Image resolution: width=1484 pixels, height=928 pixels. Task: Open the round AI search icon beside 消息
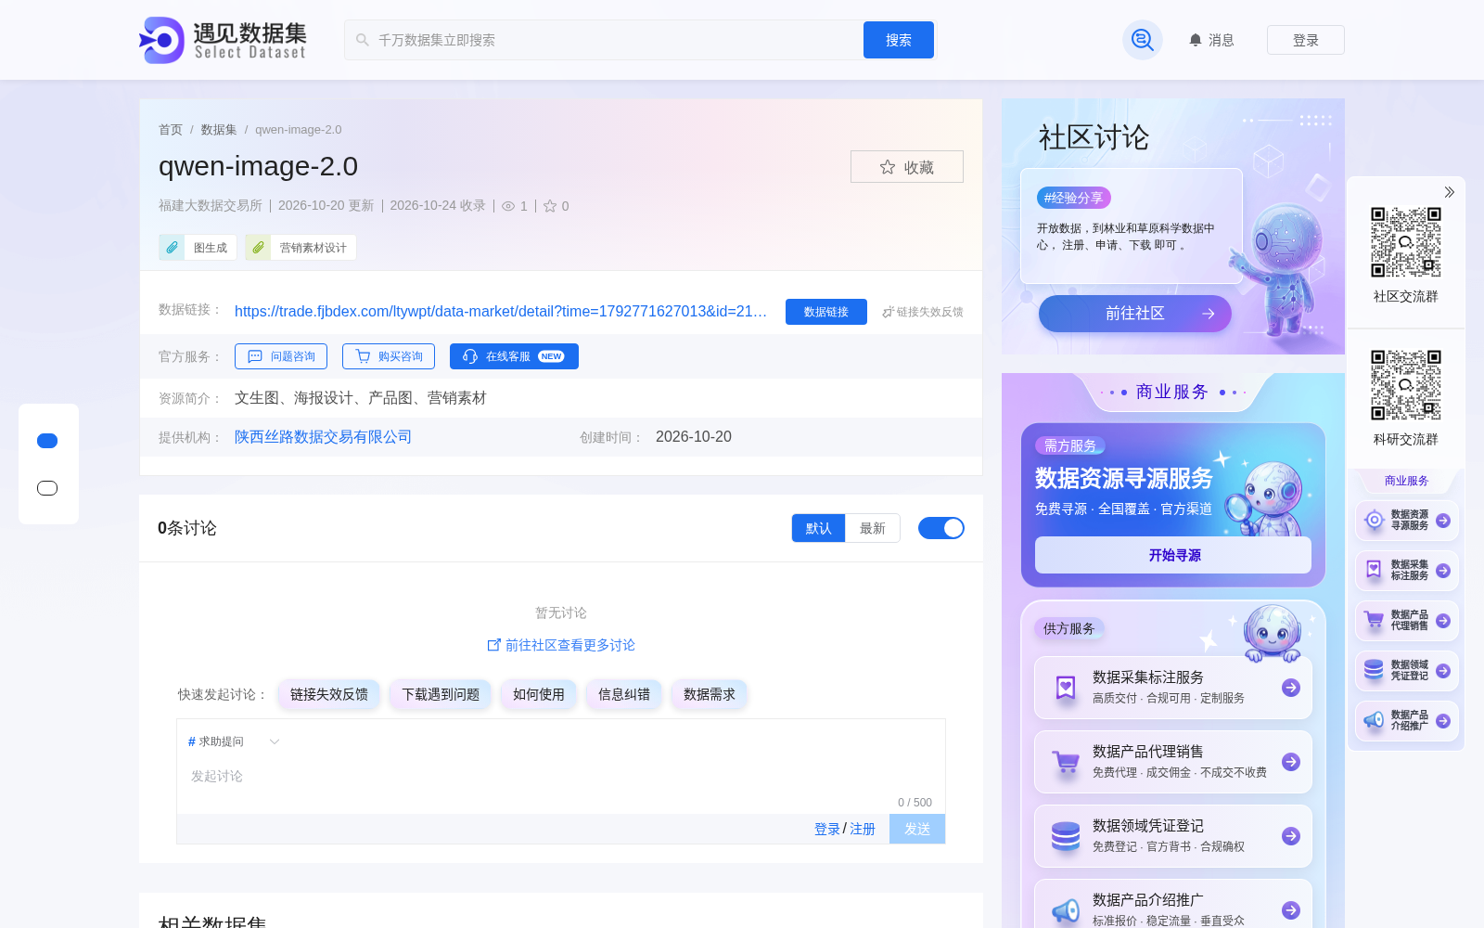[1143, 40]
